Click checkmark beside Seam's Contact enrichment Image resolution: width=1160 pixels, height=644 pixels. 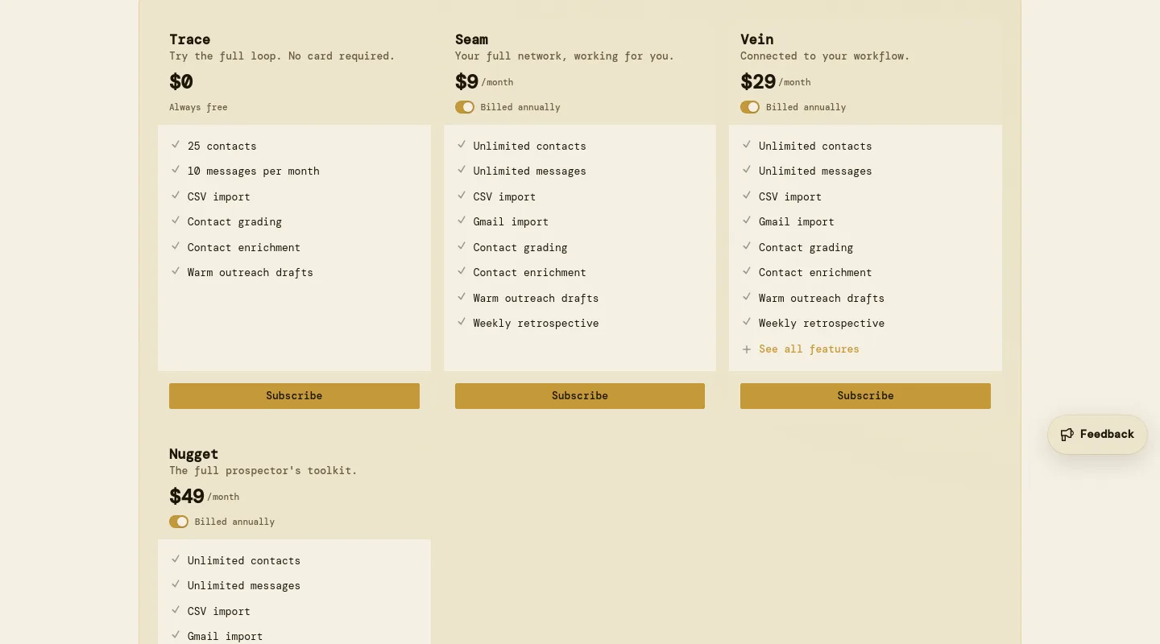tap(462, 271)
